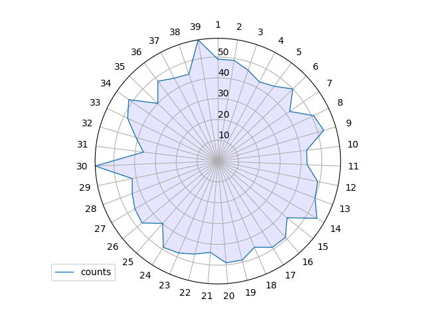This screenshot has width=425, height=319.
Task: Click category label 16
Action: (307, 262)
